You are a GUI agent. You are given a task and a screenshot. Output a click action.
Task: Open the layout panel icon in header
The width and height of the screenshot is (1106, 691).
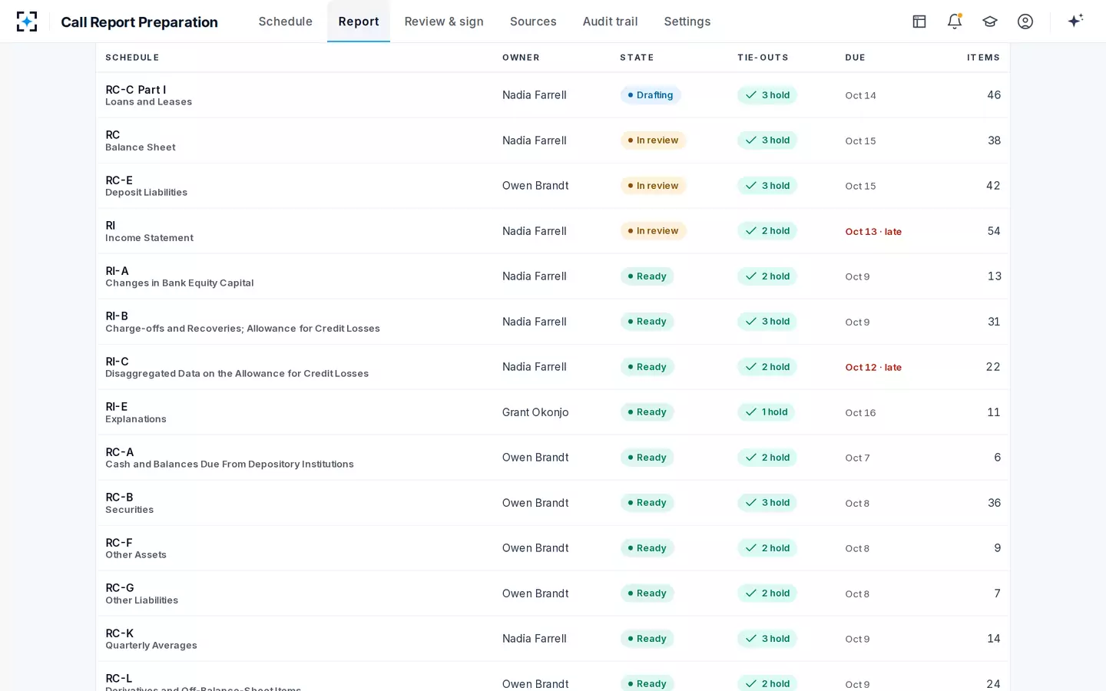pos(919,21)
